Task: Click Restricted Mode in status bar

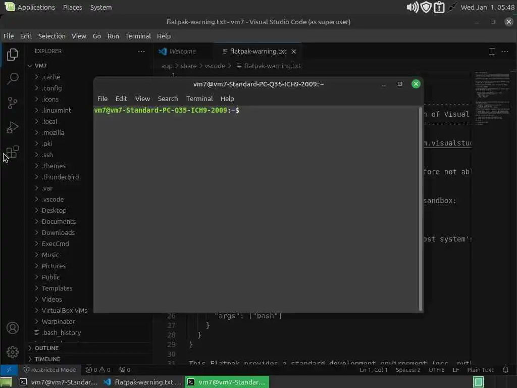Action: 50,369
